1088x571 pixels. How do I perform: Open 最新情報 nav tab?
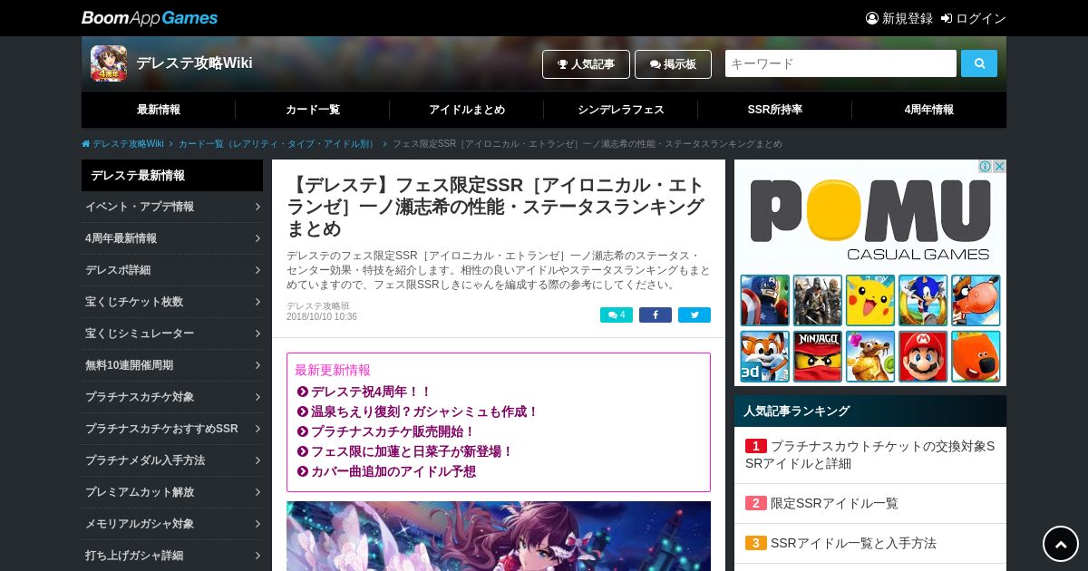click(x=159, y=110)
